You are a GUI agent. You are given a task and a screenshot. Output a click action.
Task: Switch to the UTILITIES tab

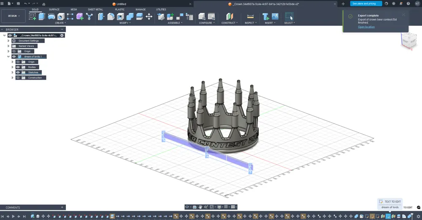[161, 9]
